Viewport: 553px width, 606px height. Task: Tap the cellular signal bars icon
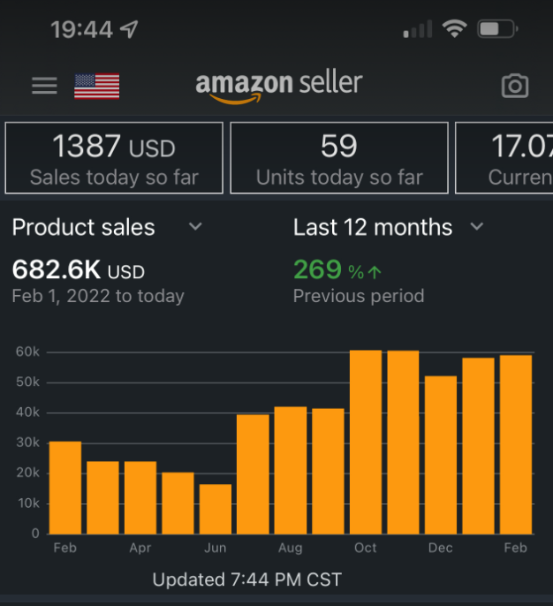coord(418,30)
